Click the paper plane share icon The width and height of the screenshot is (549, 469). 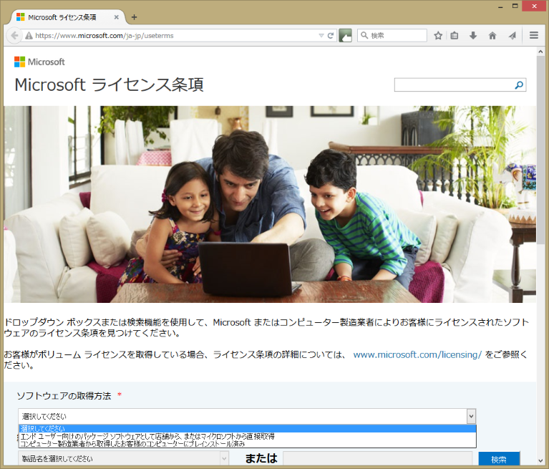pos(512,35)
